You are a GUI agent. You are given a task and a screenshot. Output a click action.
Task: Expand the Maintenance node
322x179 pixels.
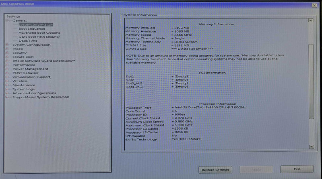click(7, 85)
